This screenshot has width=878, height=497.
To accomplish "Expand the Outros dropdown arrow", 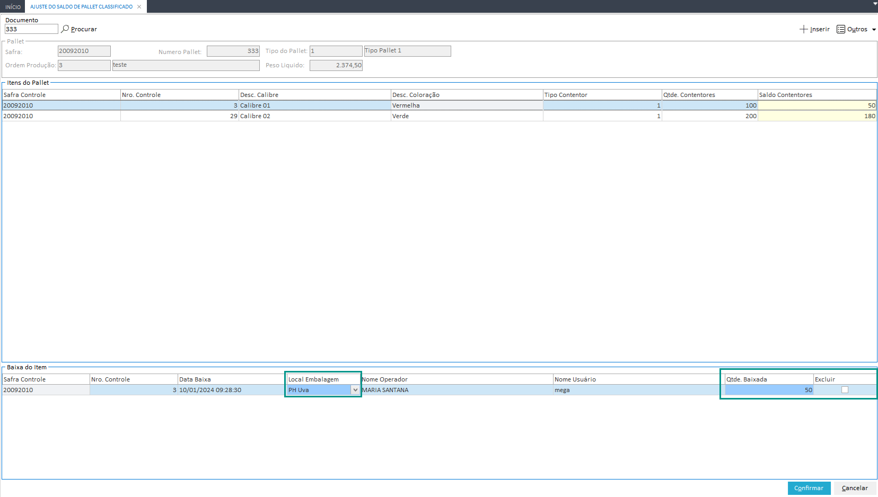I will tap(874, 30).
